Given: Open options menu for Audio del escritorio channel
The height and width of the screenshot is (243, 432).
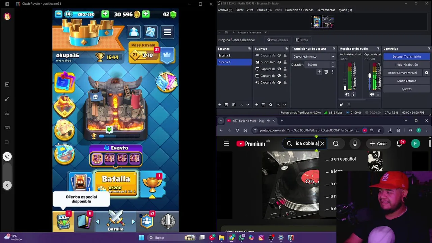Looking at the screenshot, I should tap(353, 94).
